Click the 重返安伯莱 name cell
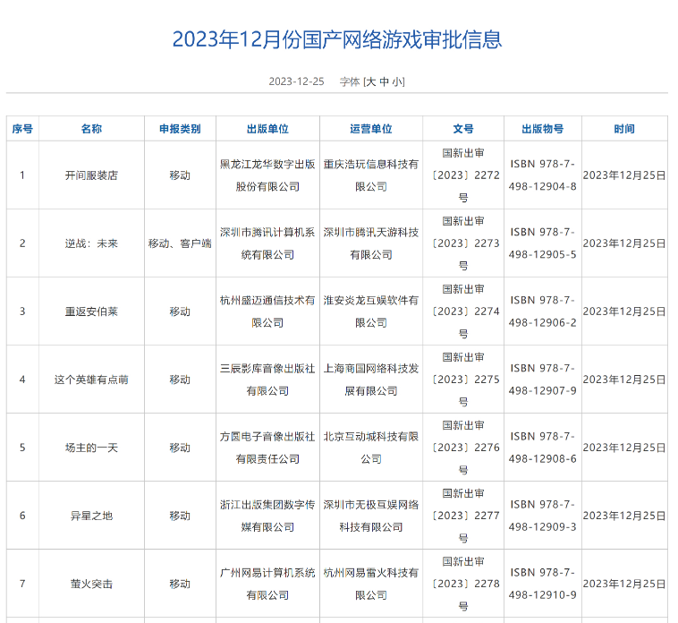The height and width of the screenshot is (623, 678). click(x=91, y=311)
